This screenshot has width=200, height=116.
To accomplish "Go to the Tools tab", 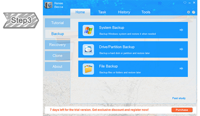I will click(146, 12).
